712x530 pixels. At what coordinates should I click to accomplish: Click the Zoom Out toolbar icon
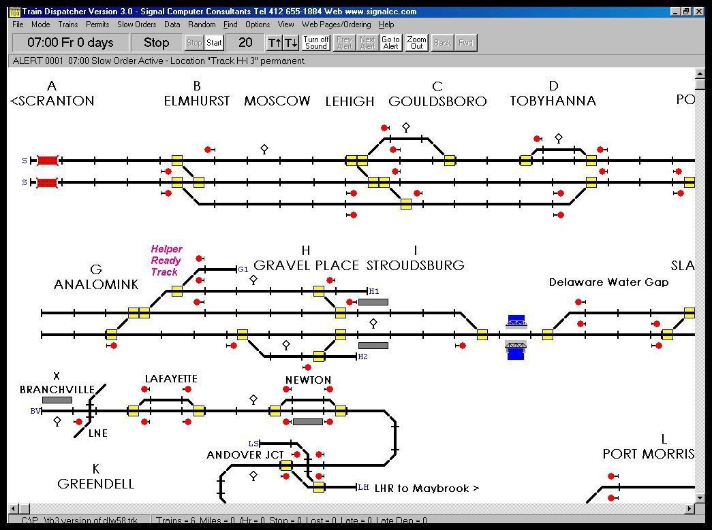pos(416,42)
